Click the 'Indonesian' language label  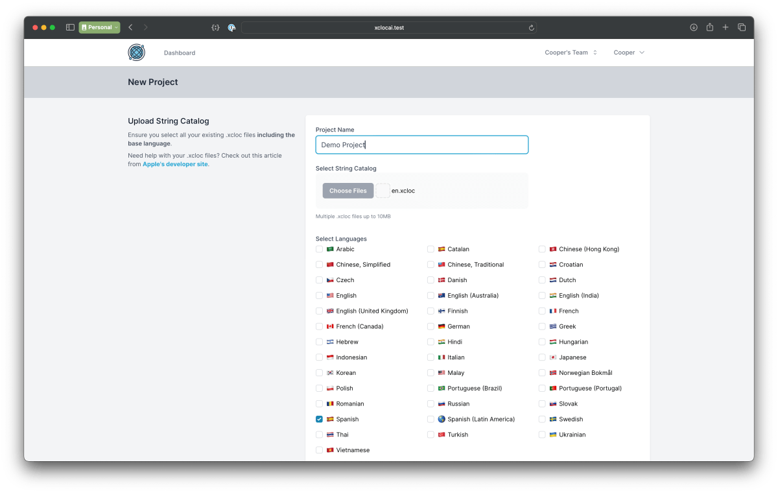tap(351, 357)
